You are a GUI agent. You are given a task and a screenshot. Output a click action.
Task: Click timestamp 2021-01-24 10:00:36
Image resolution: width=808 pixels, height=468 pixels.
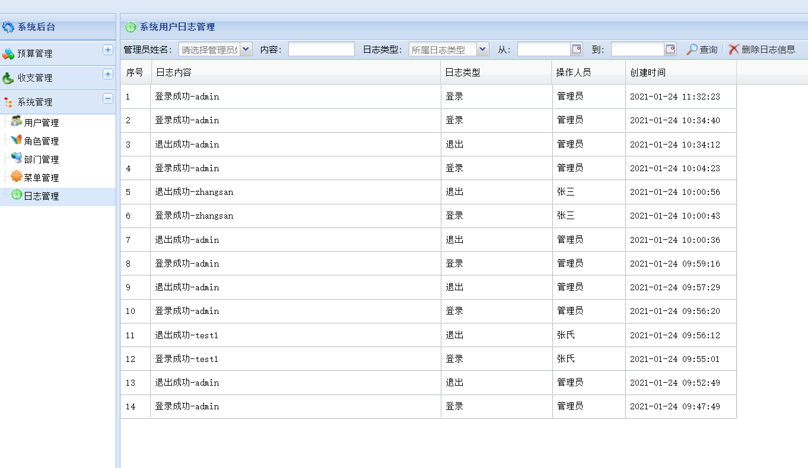[x=675, y=240]
